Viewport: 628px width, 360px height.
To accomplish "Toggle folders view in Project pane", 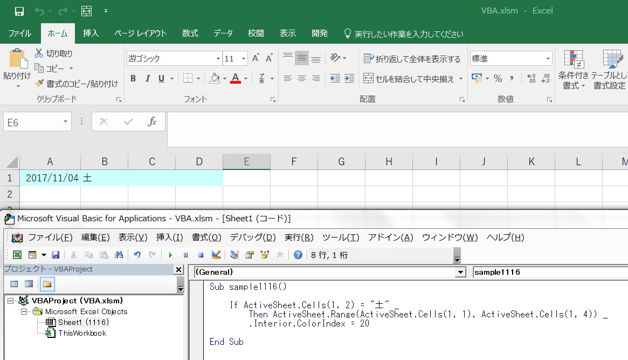I will tap(47, 284).
